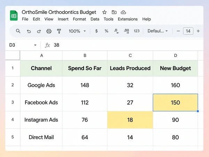209x157 pixels.
Task: Select column C header
Action: 130,56
